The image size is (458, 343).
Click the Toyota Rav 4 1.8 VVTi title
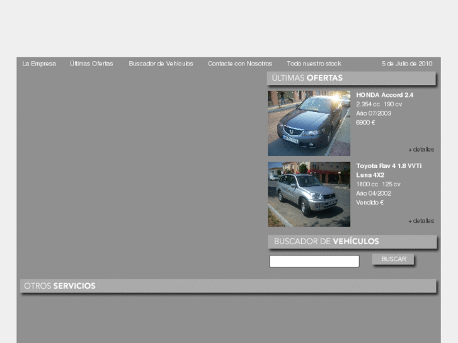coord(389,166)
